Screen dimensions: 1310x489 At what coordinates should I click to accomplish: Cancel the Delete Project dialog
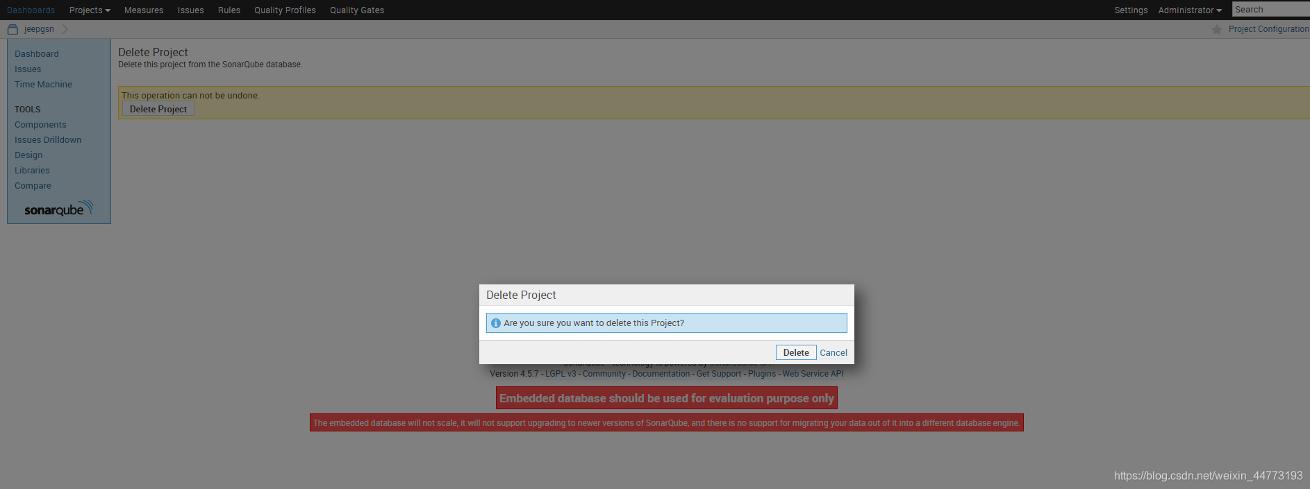tap(834, 352)
